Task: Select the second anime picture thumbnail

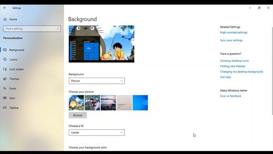Action: 92,103
